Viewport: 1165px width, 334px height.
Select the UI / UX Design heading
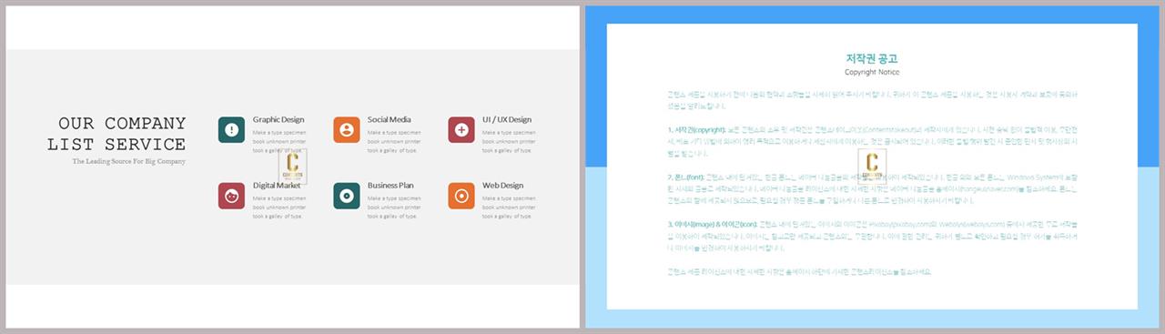click(507, 119)
